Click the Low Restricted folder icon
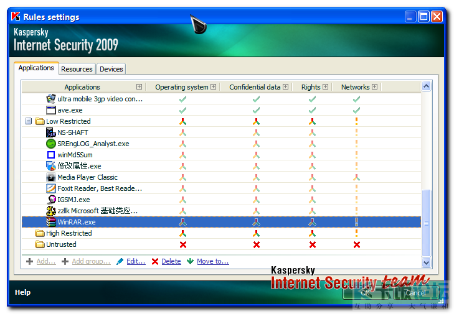The width and height of the screenshot is (454, 314). click(x=40, y=121)
